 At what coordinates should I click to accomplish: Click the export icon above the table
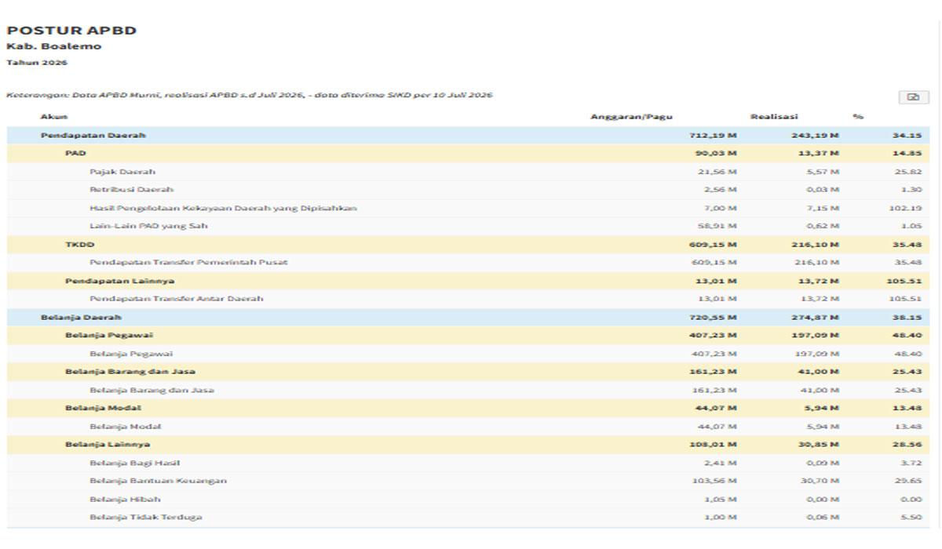click(913, 97)
